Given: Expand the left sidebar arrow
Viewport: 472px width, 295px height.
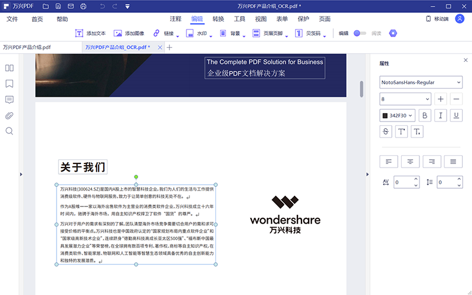Looking at the screenshot, I should (x=21, y=174).
